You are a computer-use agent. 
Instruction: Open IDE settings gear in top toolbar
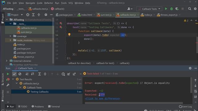pos(195,9)
